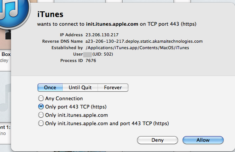Screen dimensions: 235x152
Task: Click the Process ID label
Action: point(71,60)
